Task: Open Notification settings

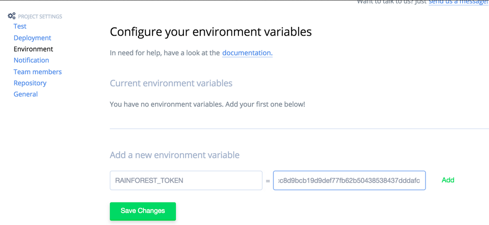Action: 31,60
